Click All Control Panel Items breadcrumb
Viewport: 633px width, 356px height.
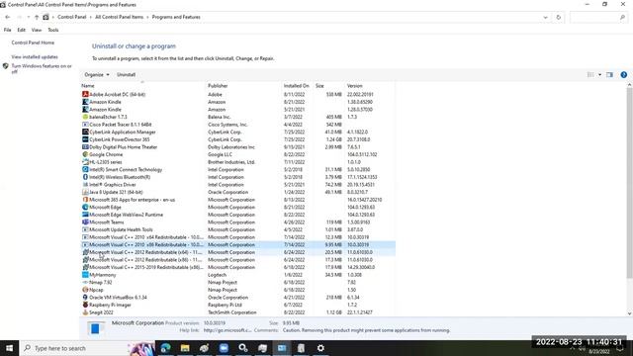(119, 17)
